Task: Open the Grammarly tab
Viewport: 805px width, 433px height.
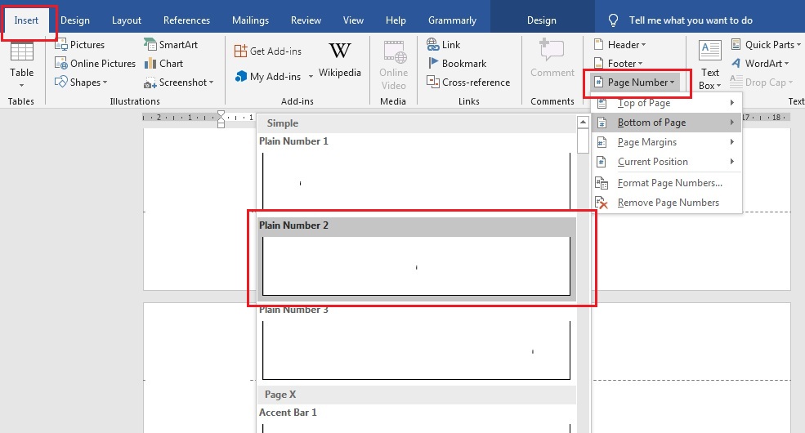Action: [452, 20]
